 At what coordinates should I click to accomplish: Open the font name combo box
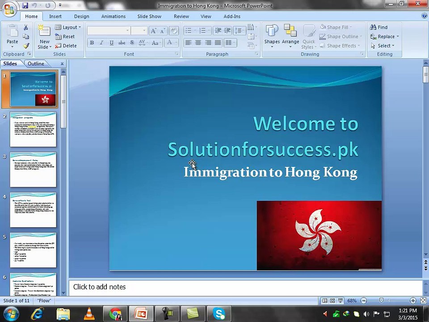tap(109, 31)
